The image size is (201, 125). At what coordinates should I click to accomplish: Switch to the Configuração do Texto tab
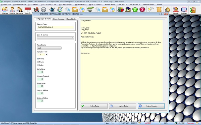pyautogui.click(x=43, y=19)
